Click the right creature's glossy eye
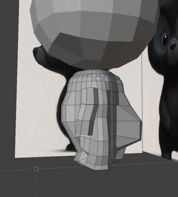This screenshot has width=178, height=197. click(164, 39)
